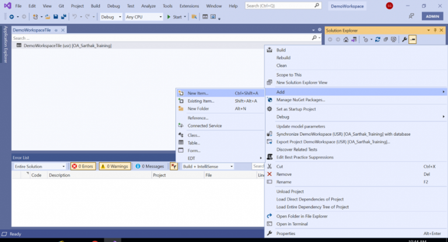The width and height of the screenshot is (448, 242).
Task: Click the Sync/Refresh icon in Solution Explorer
Action: pyautogui.click(x=377, y=40)
